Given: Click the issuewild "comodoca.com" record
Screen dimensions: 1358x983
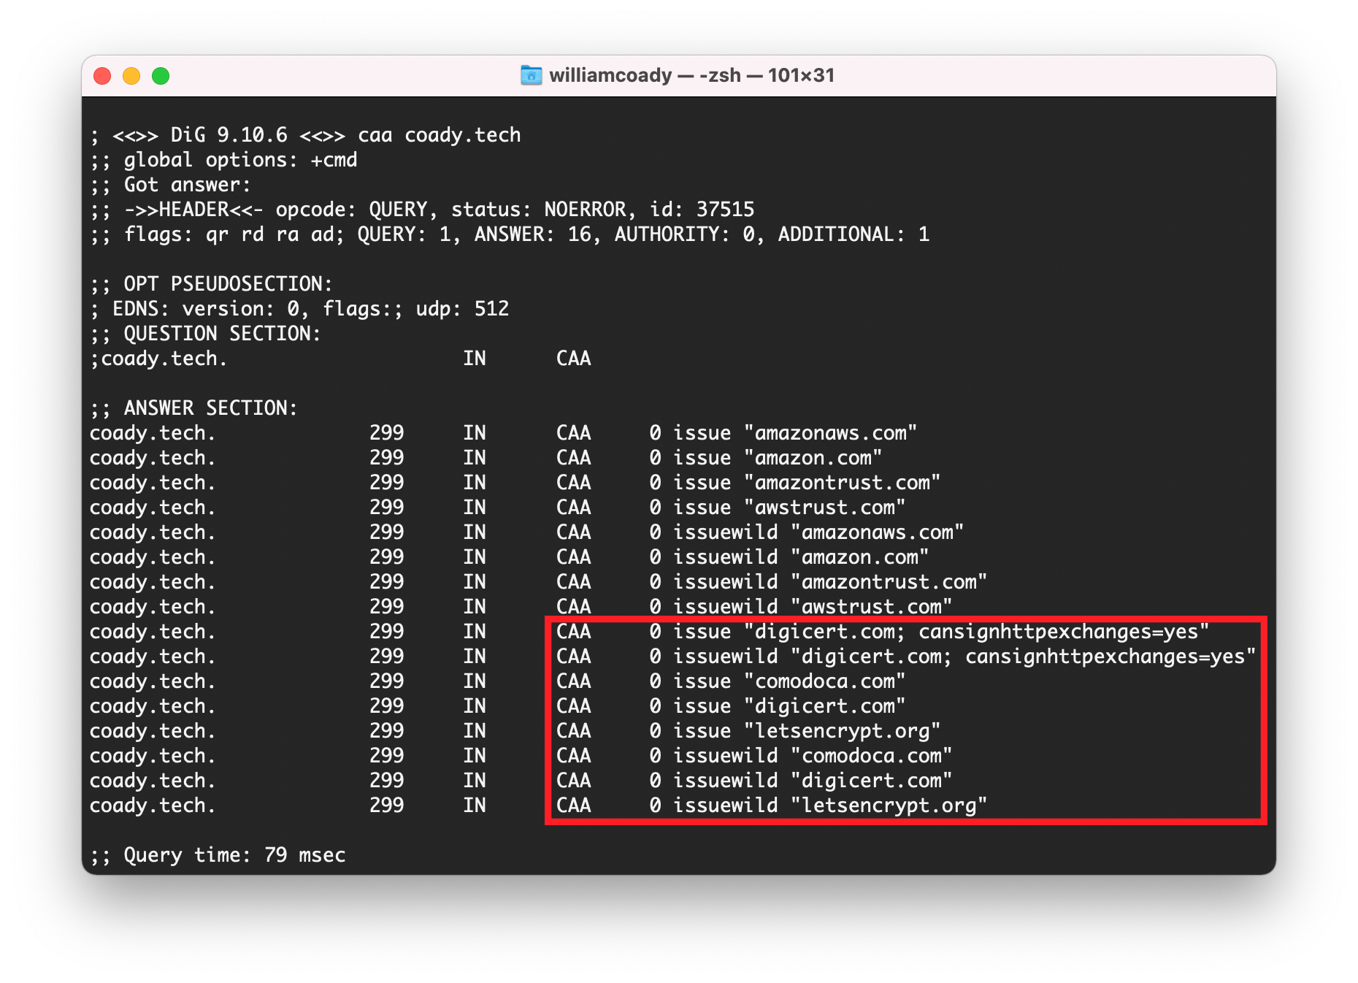Looking at the screenshot, I should tap(521, 756).
